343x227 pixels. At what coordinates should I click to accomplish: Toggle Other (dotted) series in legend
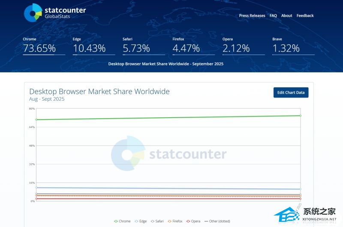point(217,221)
